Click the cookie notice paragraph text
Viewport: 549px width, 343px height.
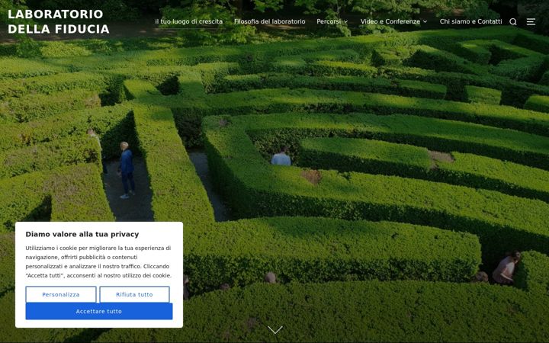(x=98, y=261)
